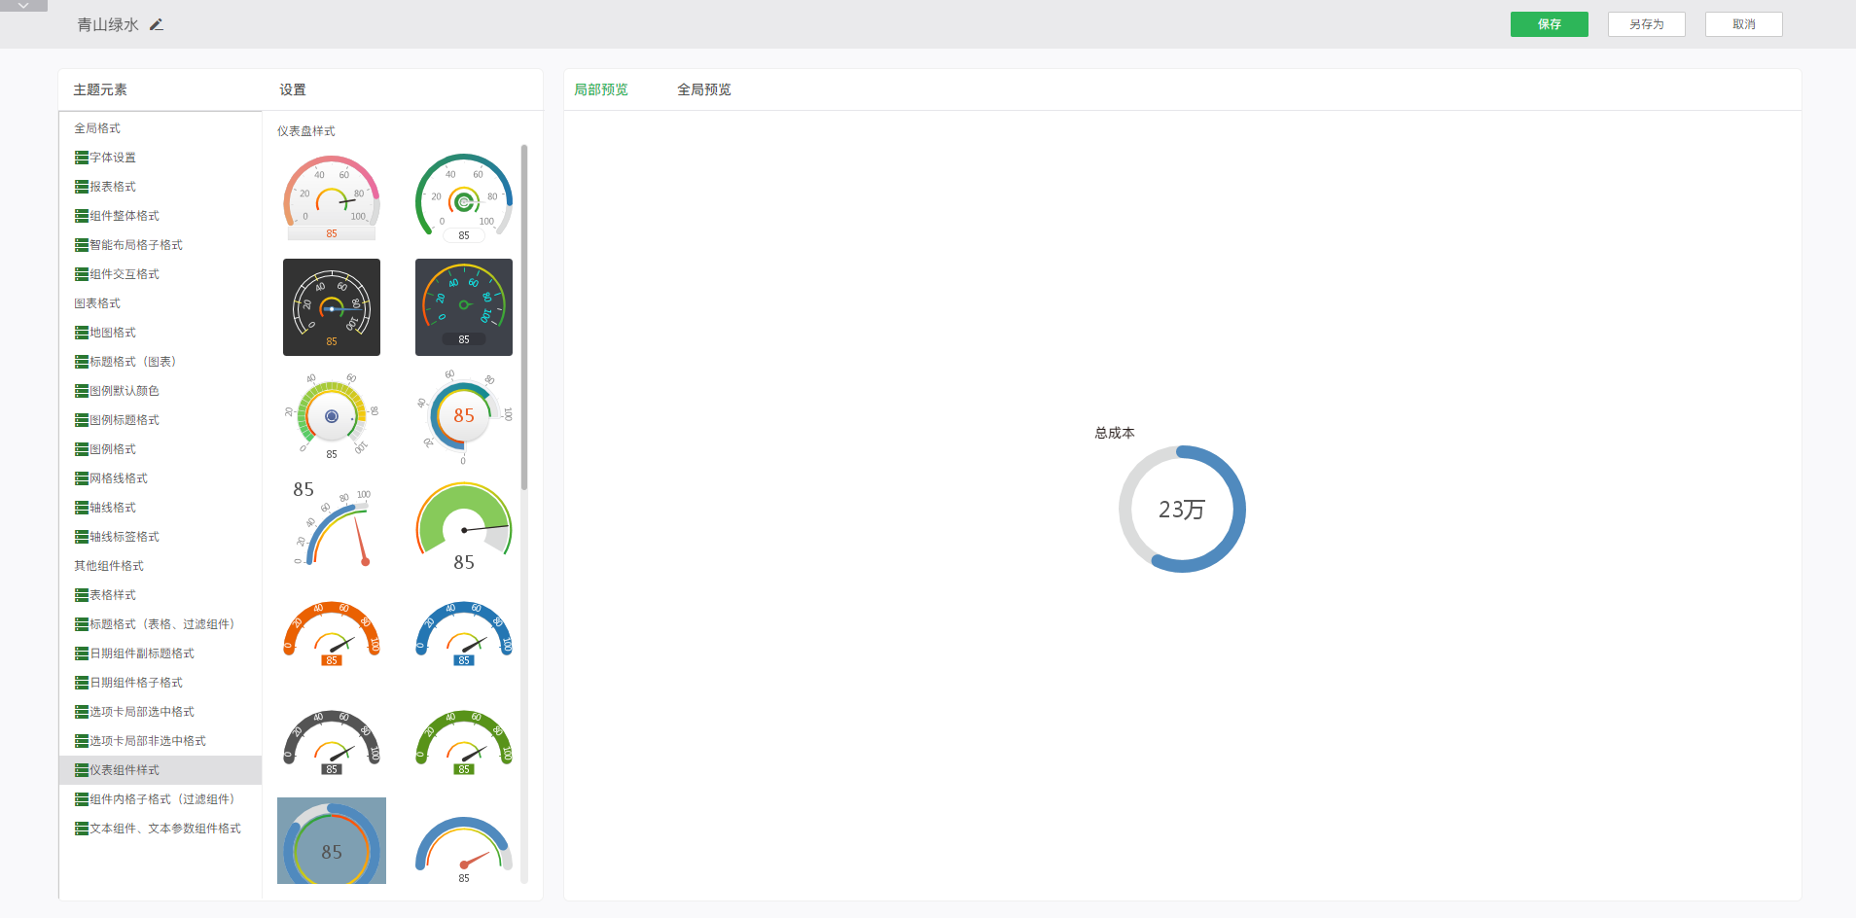
Task: Select the pink-orange arc gauge style
Action: (332, 198)
